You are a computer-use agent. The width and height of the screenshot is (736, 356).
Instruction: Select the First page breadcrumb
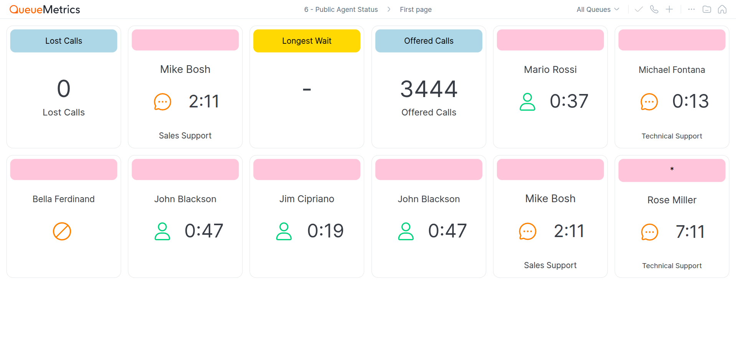(x=416, y=9)
